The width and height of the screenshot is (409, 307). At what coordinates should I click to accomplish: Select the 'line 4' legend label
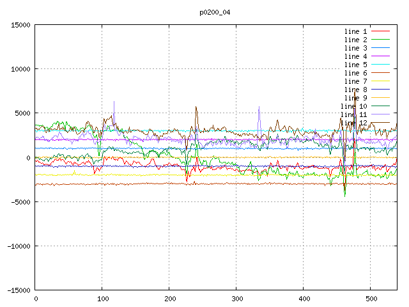click(x=355, y=56)
